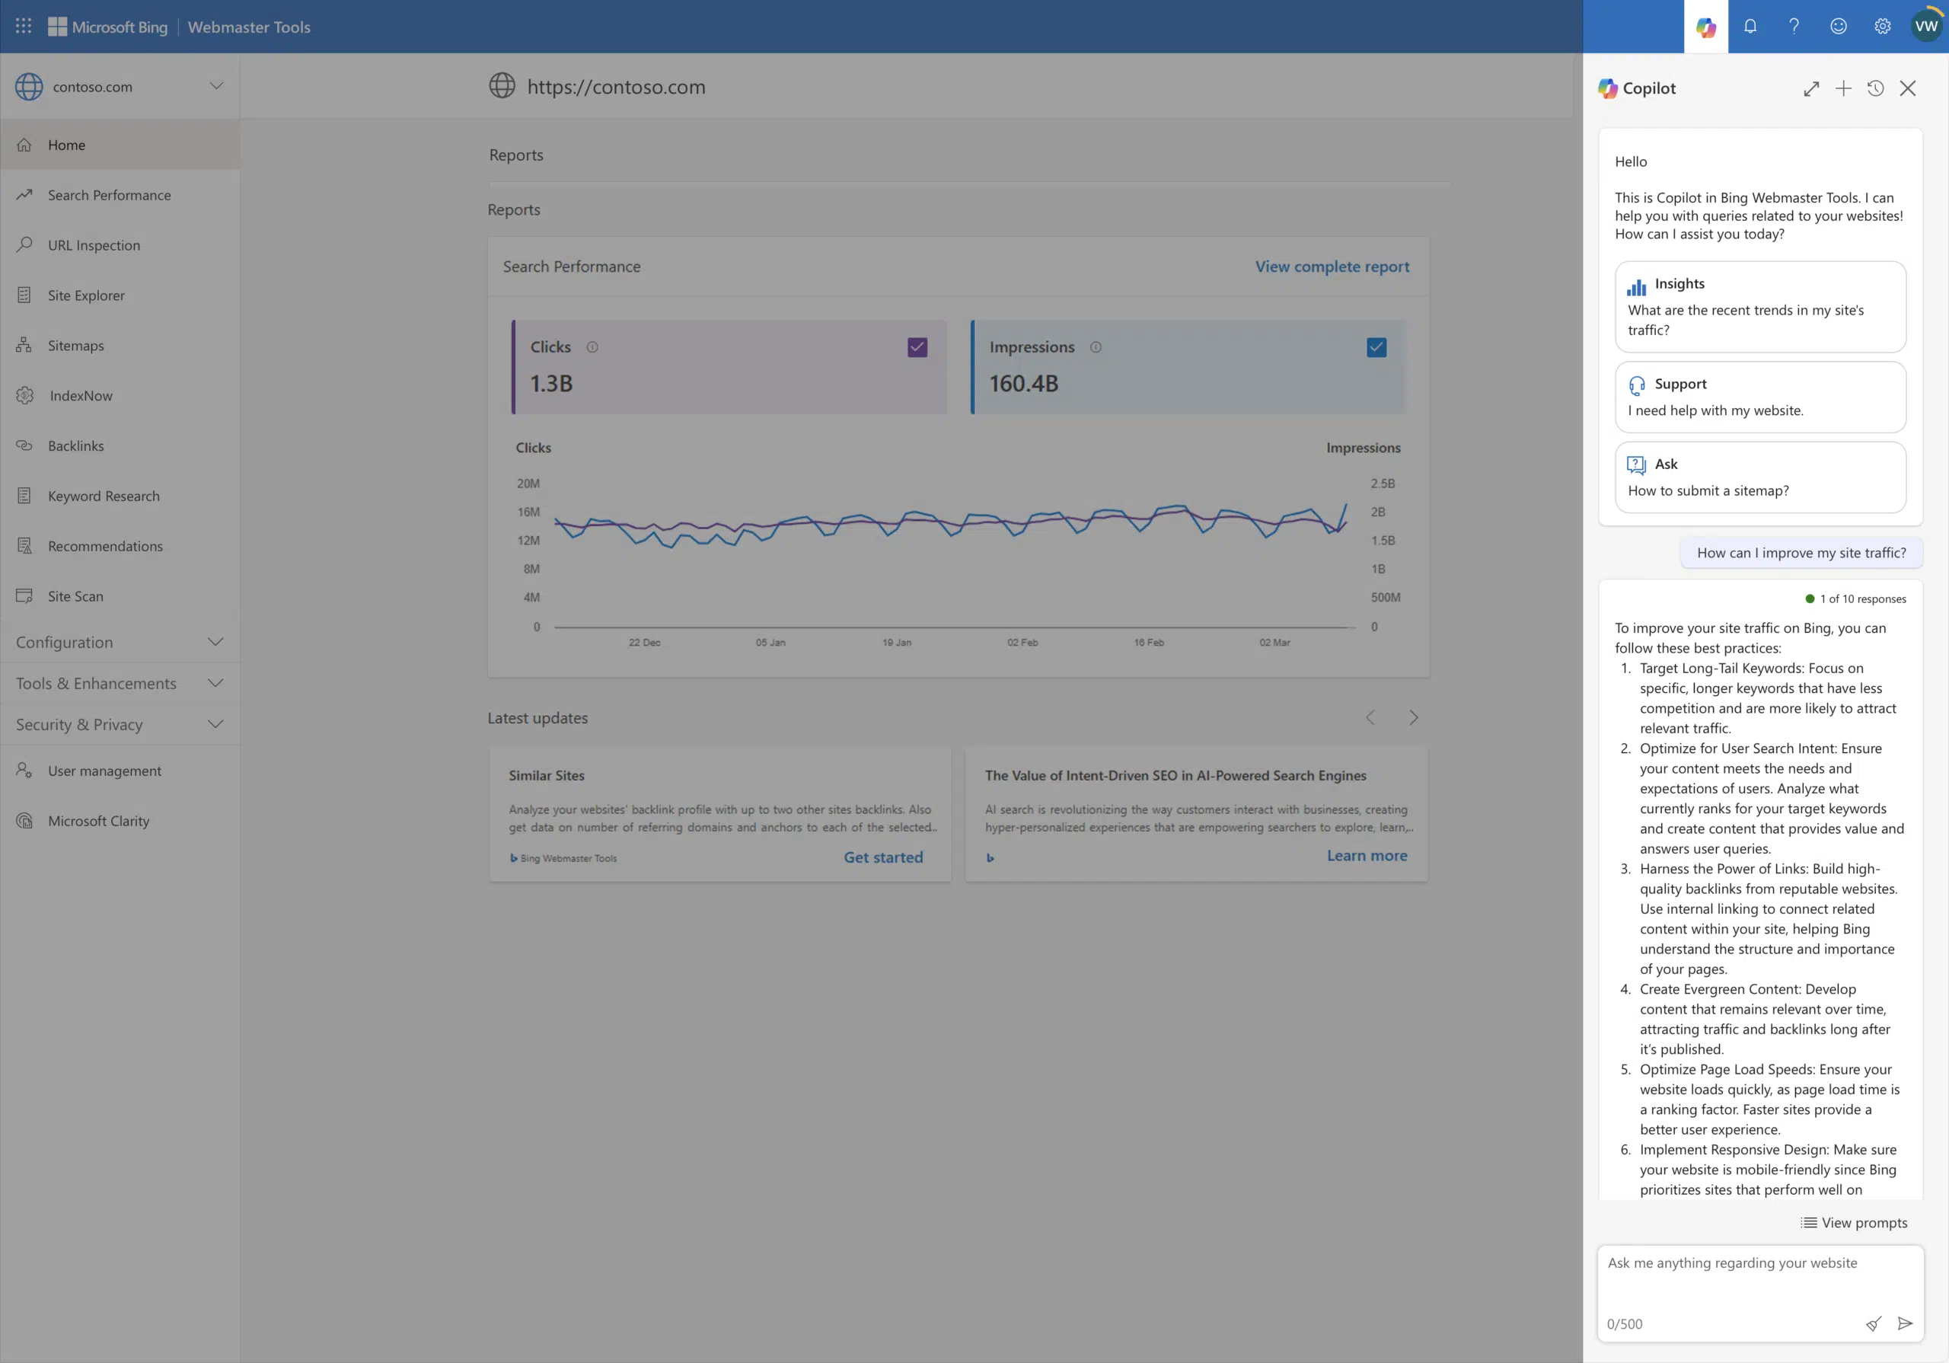This screenshot has height=1363, width=1949.
Task: Open User management
Action: point(104,771)
